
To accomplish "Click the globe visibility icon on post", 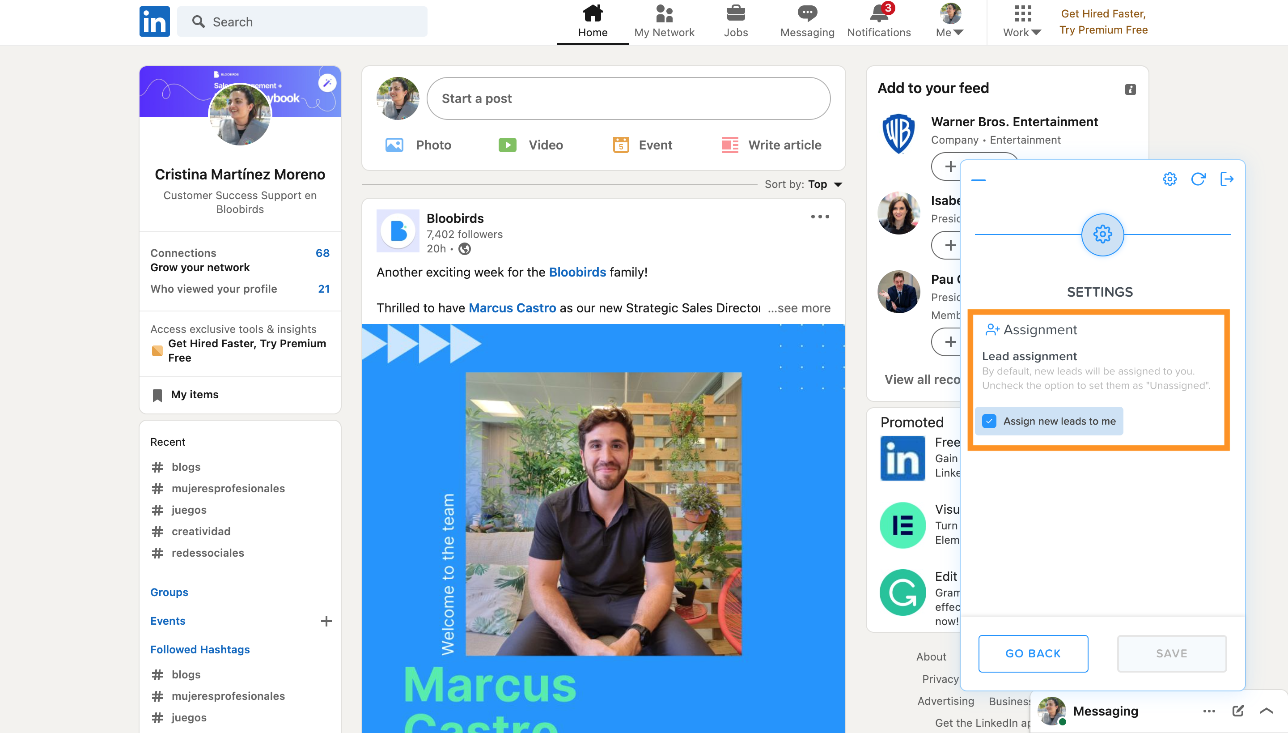I will [464, 249].
